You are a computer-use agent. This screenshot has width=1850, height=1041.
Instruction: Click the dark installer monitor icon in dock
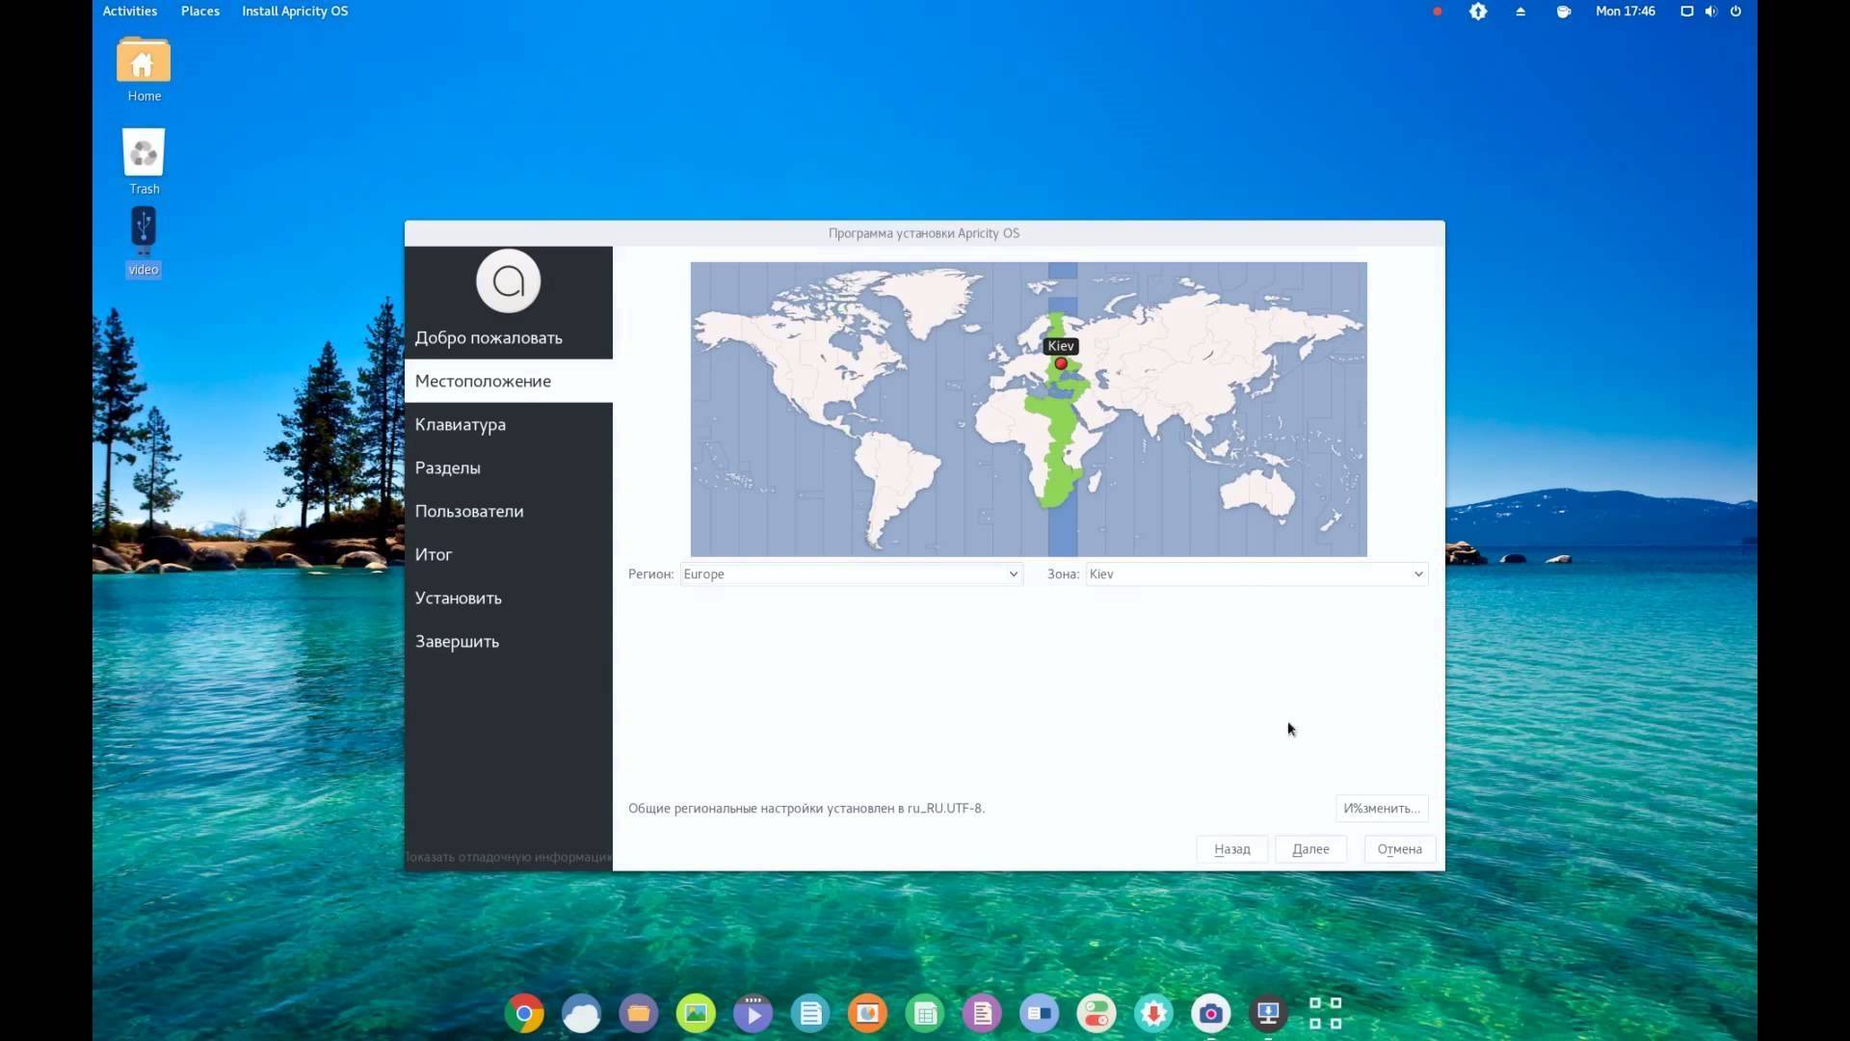[x=1268, y=1014]
